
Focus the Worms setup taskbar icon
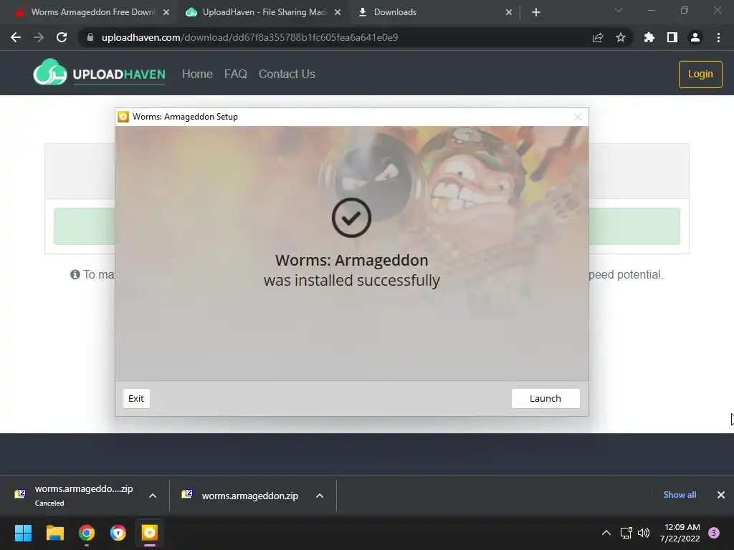click(x=150, y=533)
